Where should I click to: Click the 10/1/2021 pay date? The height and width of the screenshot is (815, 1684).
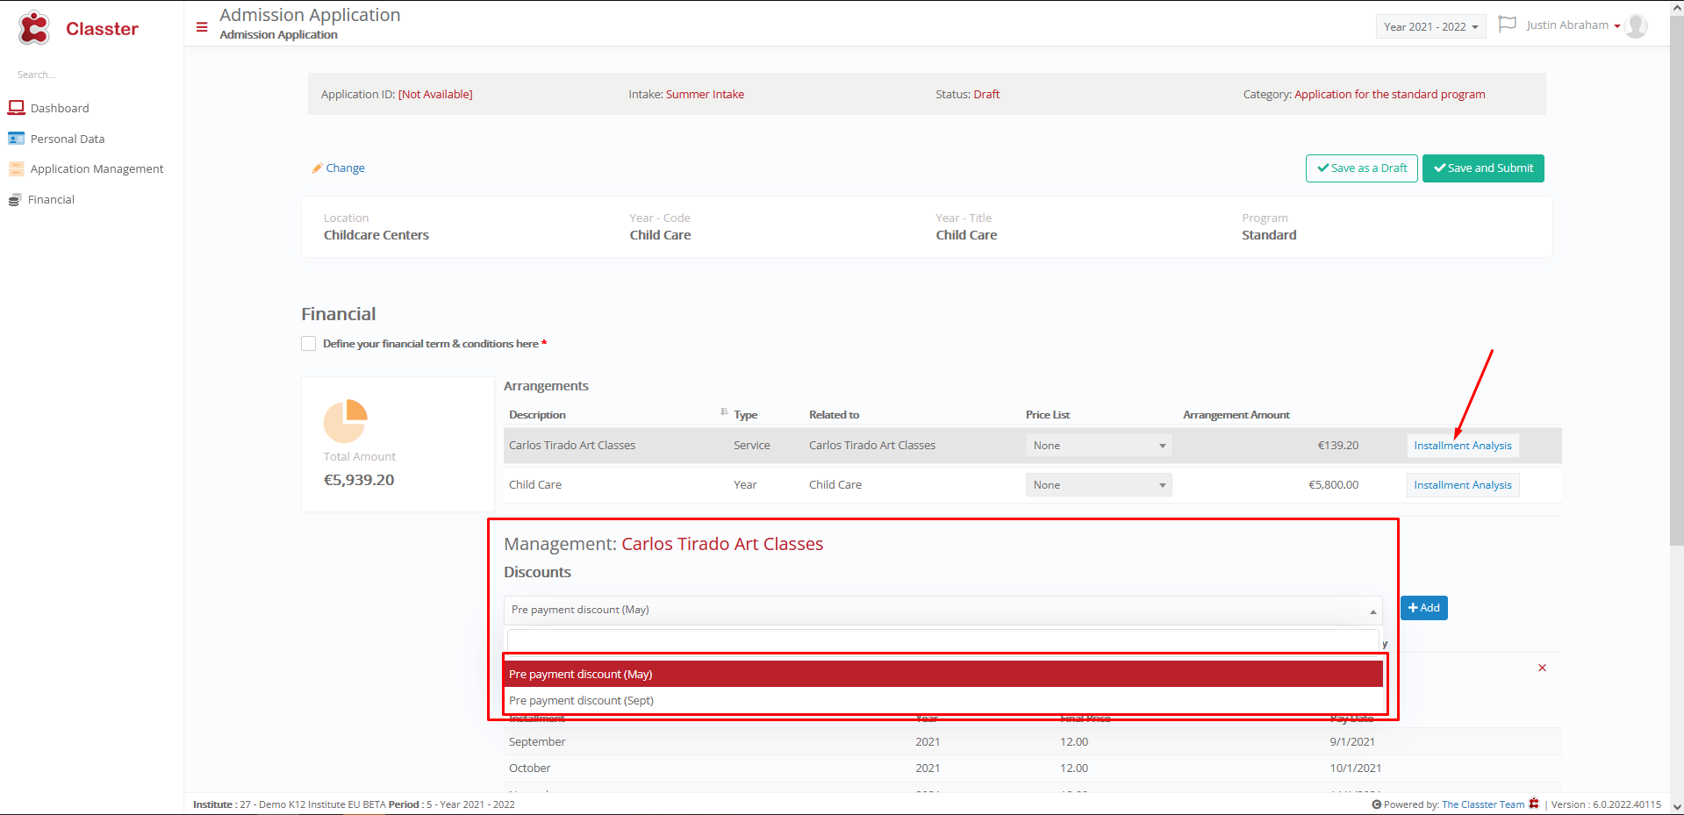(1355, 769)
